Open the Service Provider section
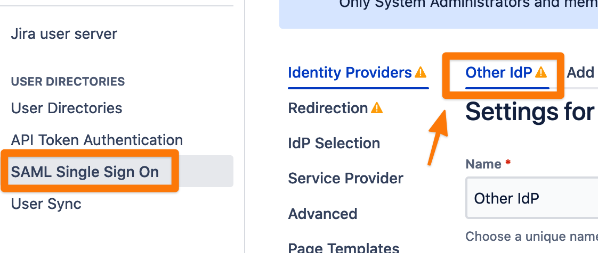The height and width of the screenshot is (253, 598). [345, 179]
